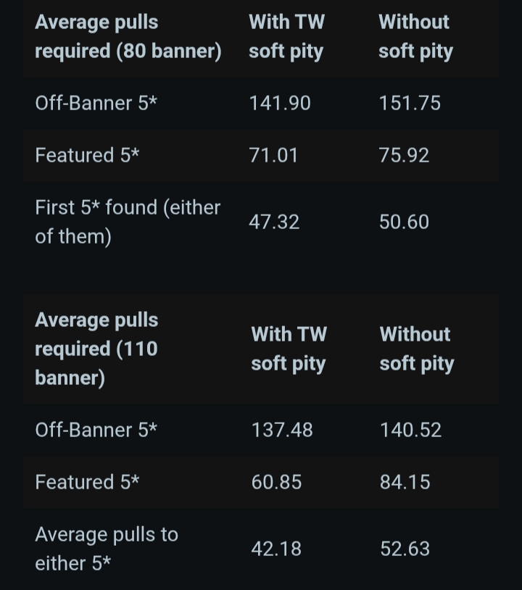Select the 140.52 value cell
The width and height of the screenshot is (522, 590).
click(410, 430)
